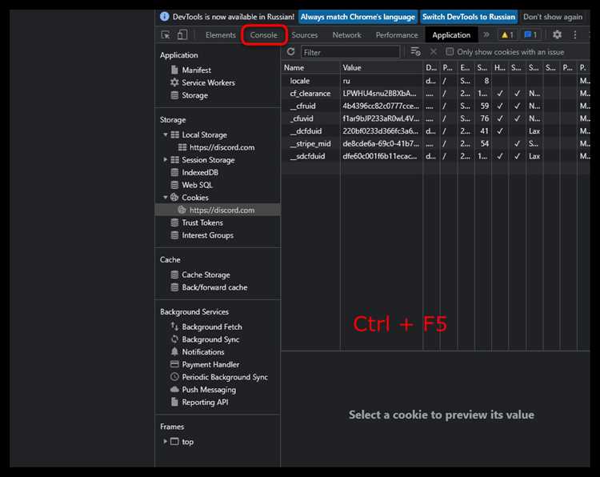This screenshot has width=600, height=477.
Task: Select https://discord.com under Cookies
Action: 218,210
